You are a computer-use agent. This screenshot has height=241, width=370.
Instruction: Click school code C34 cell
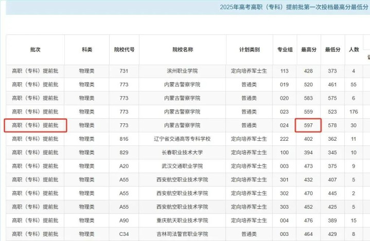124,234
